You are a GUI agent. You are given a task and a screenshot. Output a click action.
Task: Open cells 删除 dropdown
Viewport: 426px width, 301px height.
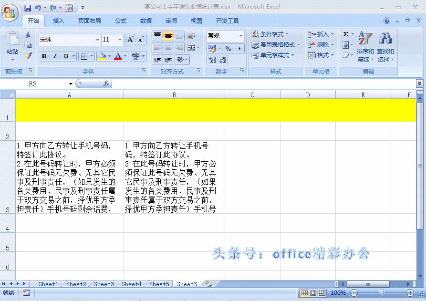(x=321, y=44)
